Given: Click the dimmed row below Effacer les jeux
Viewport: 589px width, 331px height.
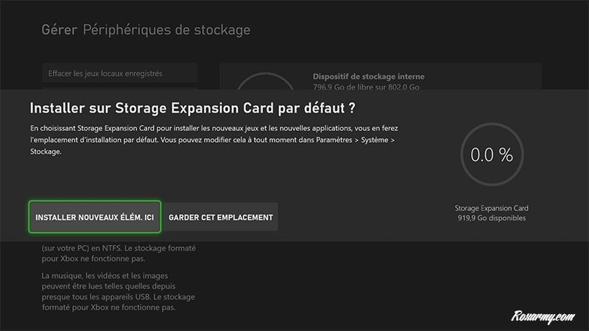Looking at the screenshot, I should click(120, 88).
